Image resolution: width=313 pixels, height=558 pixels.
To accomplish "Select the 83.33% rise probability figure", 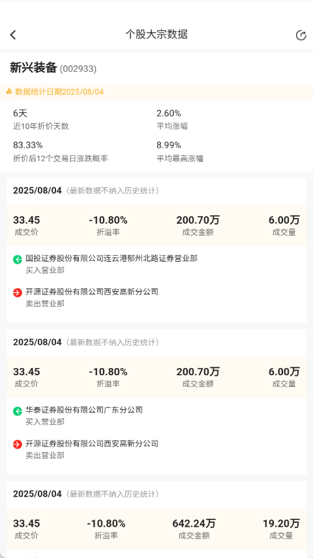I will tap(28, 145).
